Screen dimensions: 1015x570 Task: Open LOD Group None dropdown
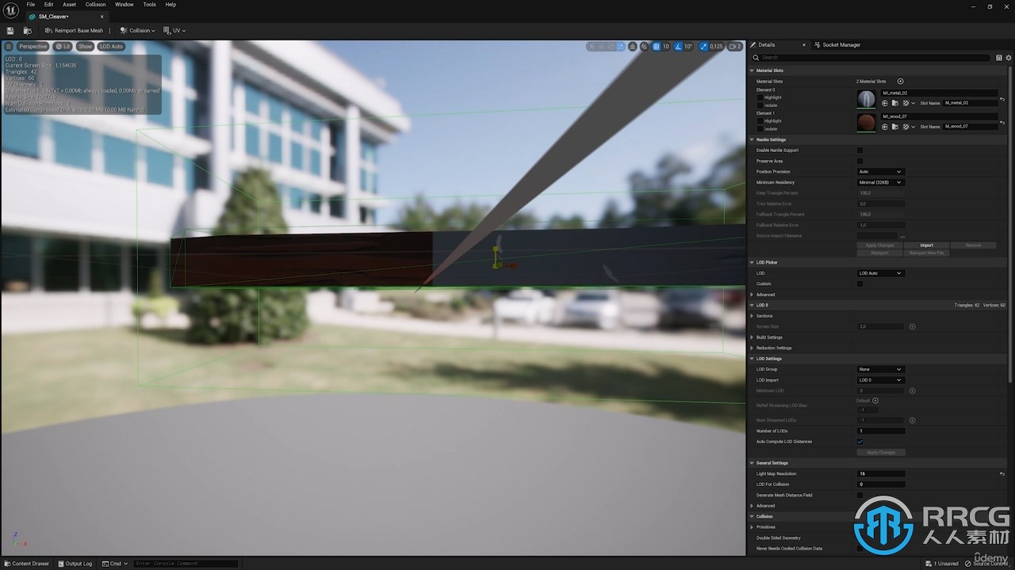click(880, 369)
